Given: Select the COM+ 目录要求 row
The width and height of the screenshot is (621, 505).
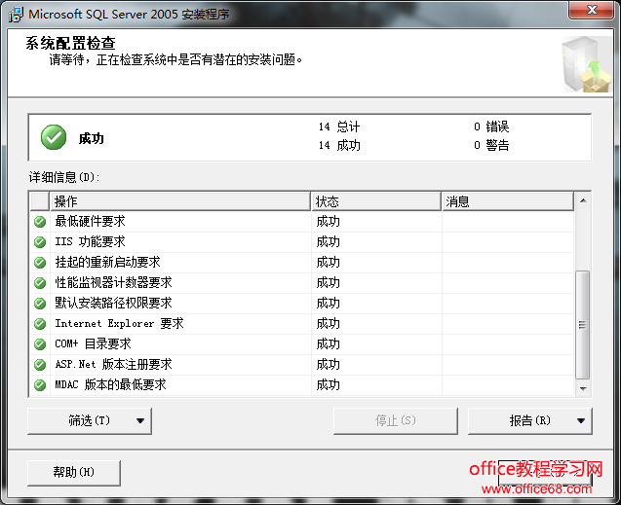Looking at the screenshot, I should click(302, 344).
